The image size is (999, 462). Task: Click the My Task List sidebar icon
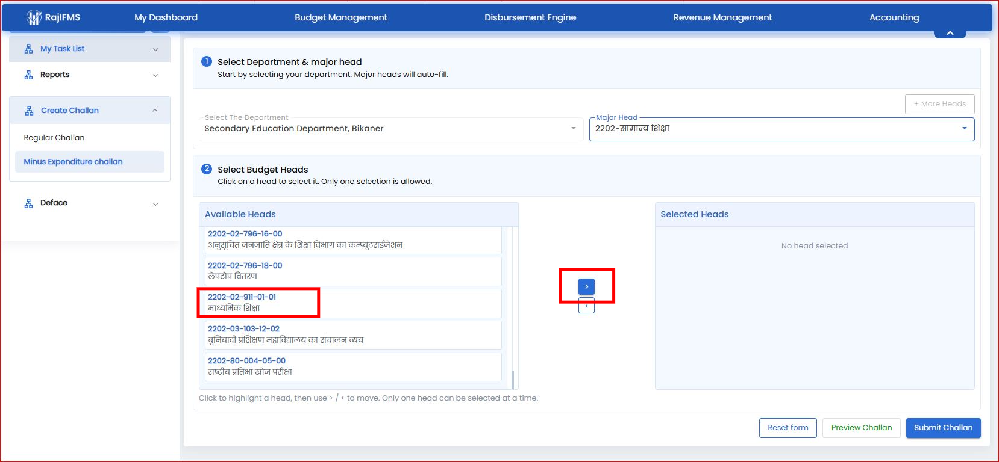[x=28, y=49]
